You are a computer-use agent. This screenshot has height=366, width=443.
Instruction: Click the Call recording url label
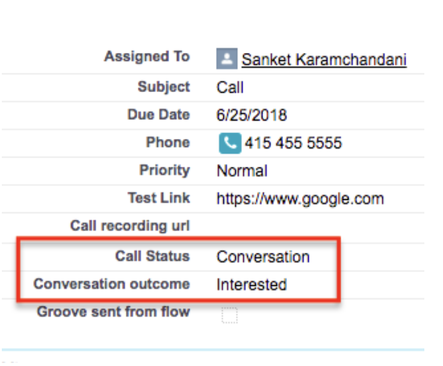(130, 226)
